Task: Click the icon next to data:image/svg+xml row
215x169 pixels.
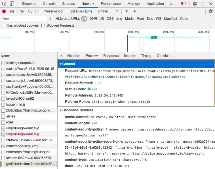Action: click(x=3, y=146)
